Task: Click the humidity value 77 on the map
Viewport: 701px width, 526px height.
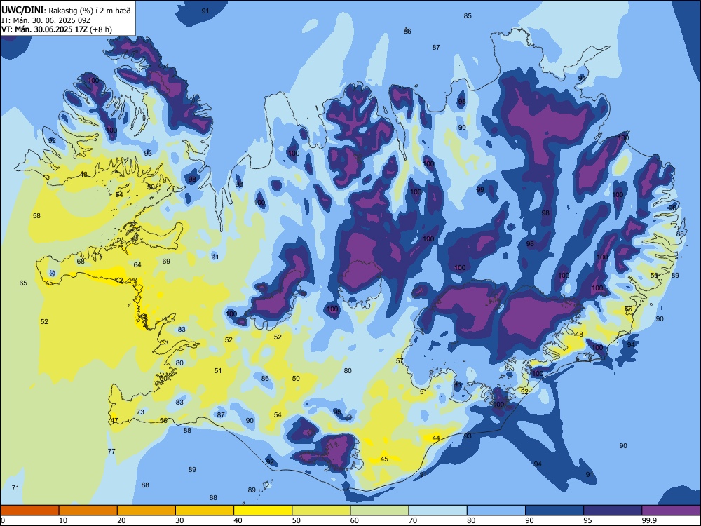Action: click(111, 451)
